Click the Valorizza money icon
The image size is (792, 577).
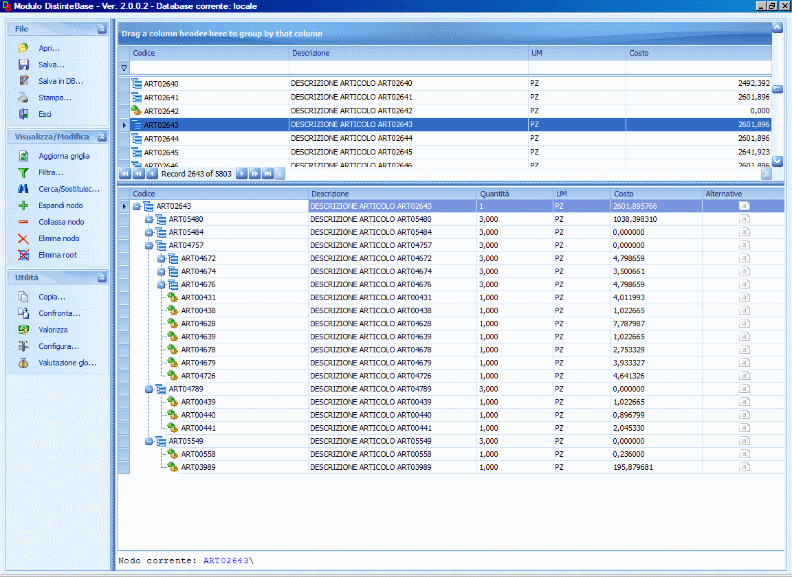coord(23,330)
